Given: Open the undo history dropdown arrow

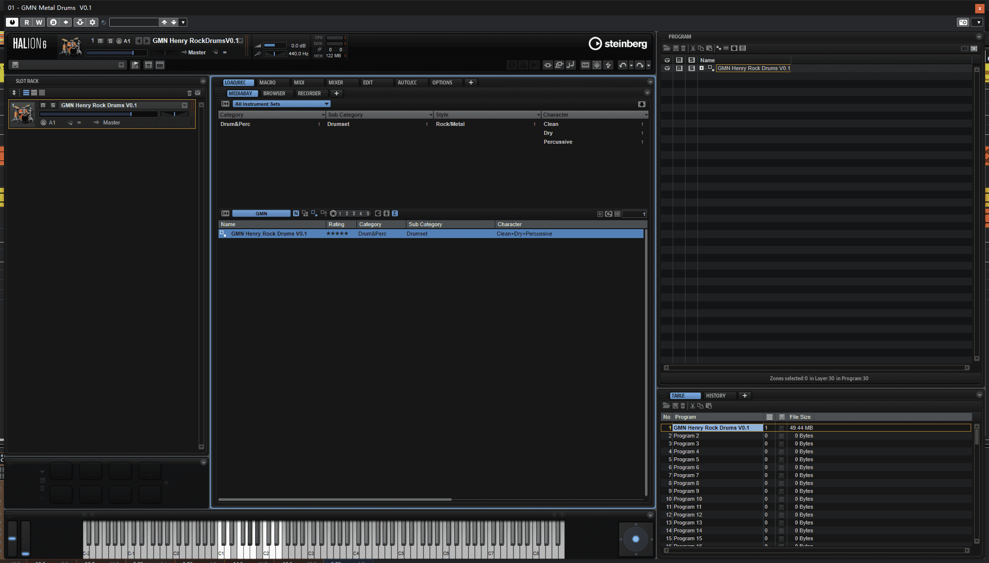Looking at the screenshot, I should (631, 66).
